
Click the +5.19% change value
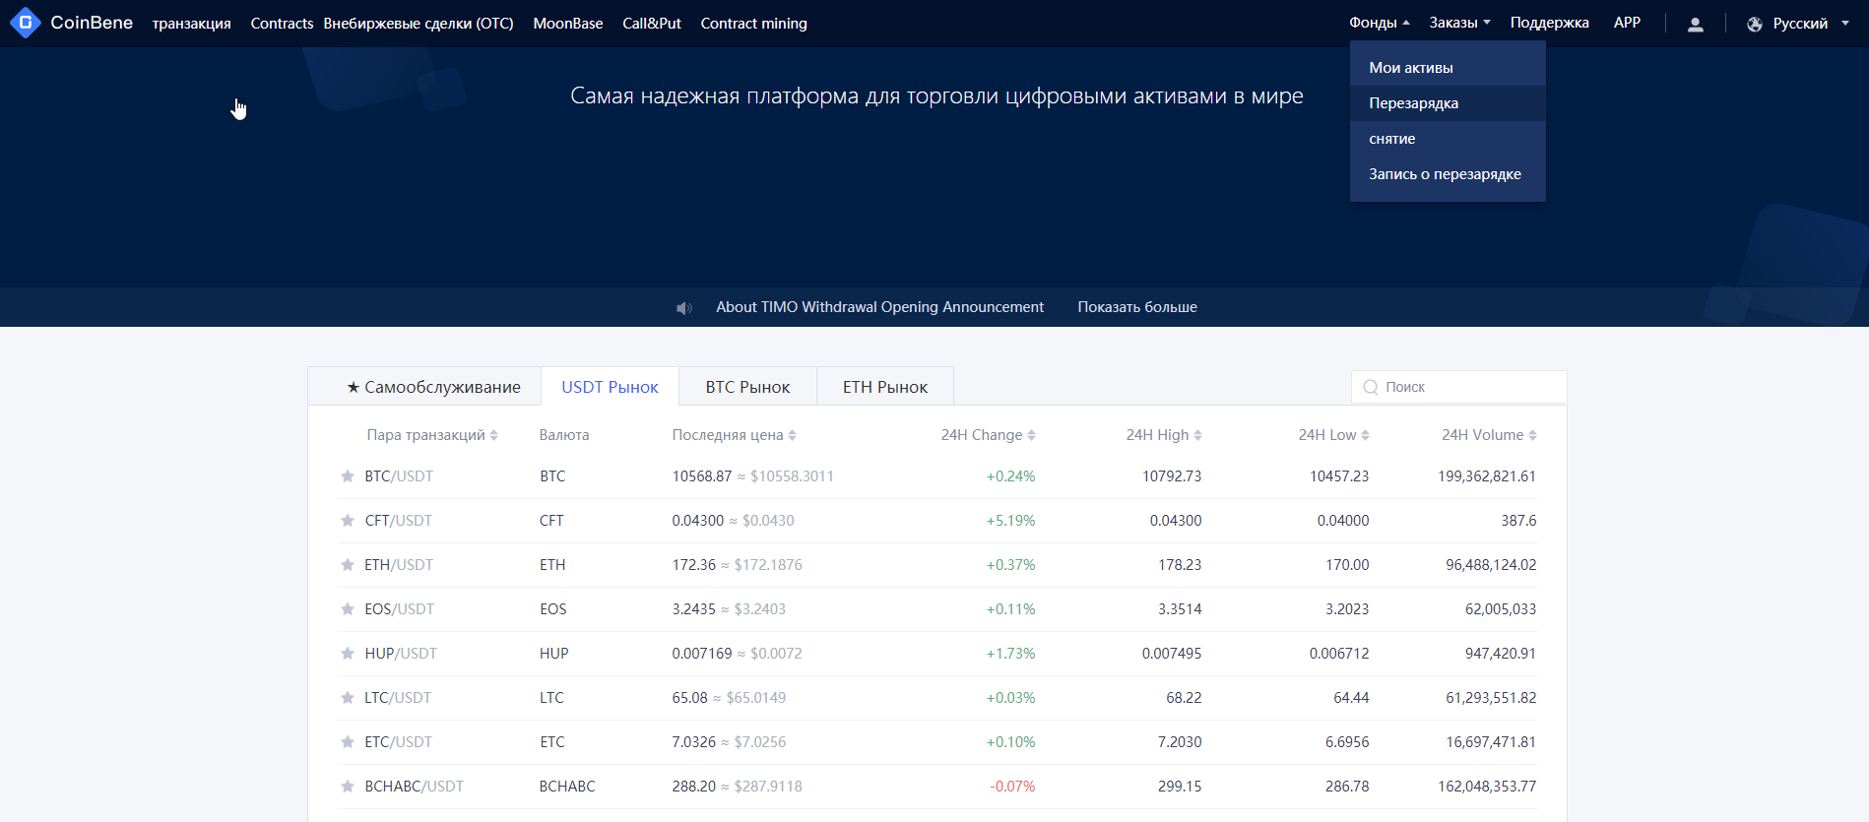pos(1010,521)
